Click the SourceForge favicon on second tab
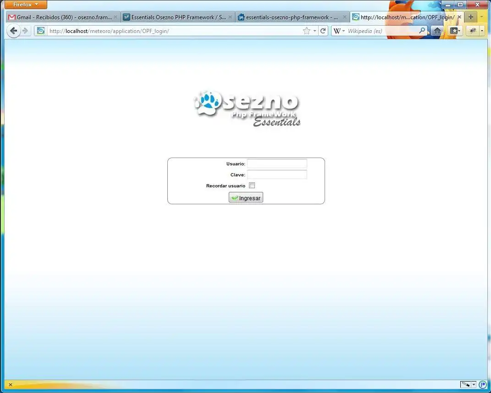 [126, 17]
